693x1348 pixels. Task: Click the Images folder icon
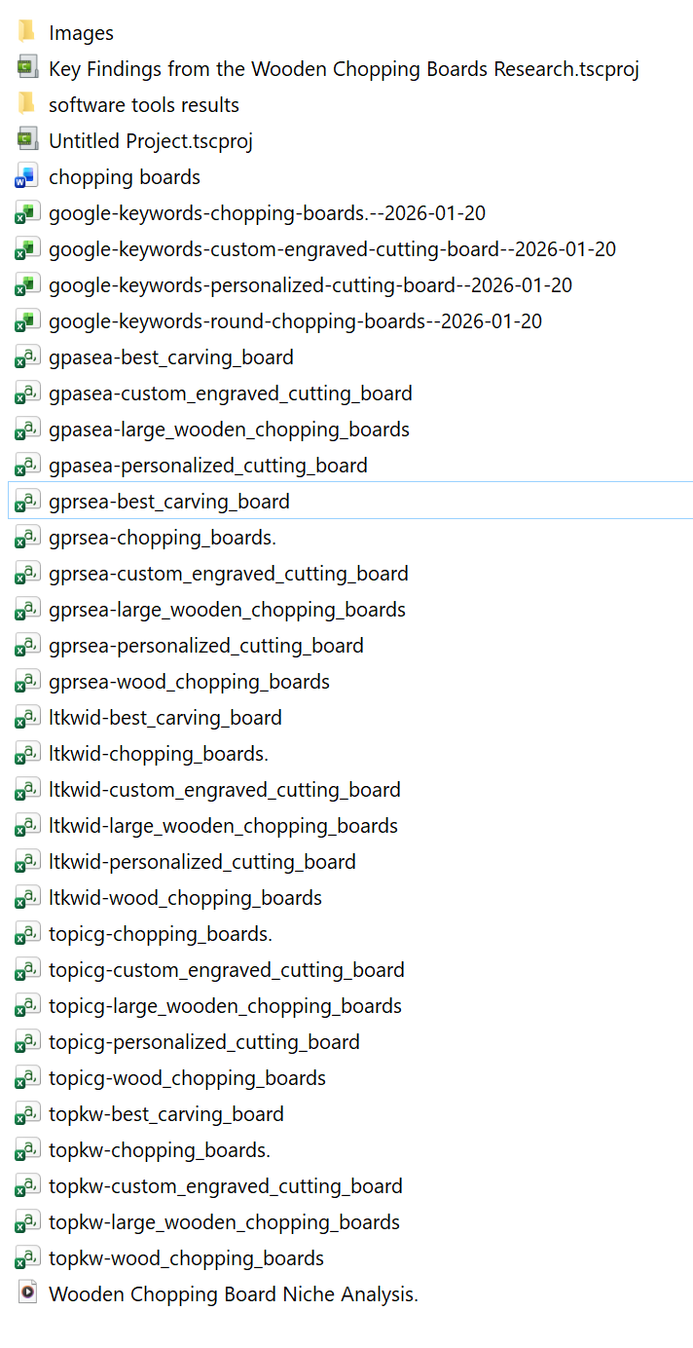point(26,32)
